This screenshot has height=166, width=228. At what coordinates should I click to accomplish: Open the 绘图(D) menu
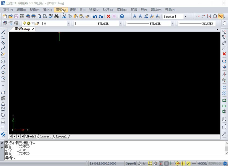pyautogui.click(x=94, y=10)
